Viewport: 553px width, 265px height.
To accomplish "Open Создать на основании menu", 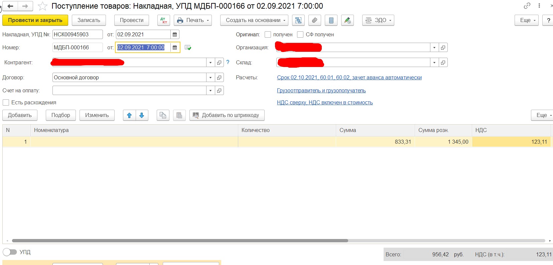I will [254, 20].
